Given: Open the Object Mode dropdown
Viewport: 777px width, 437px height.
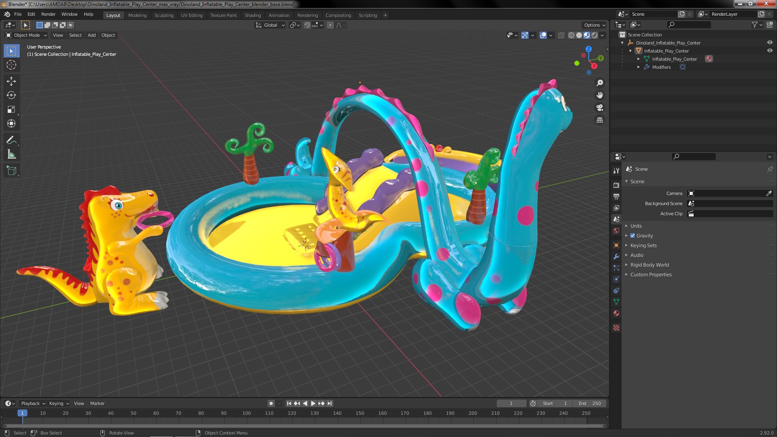Looking at the screenshot, I should (x=27, y=35).
